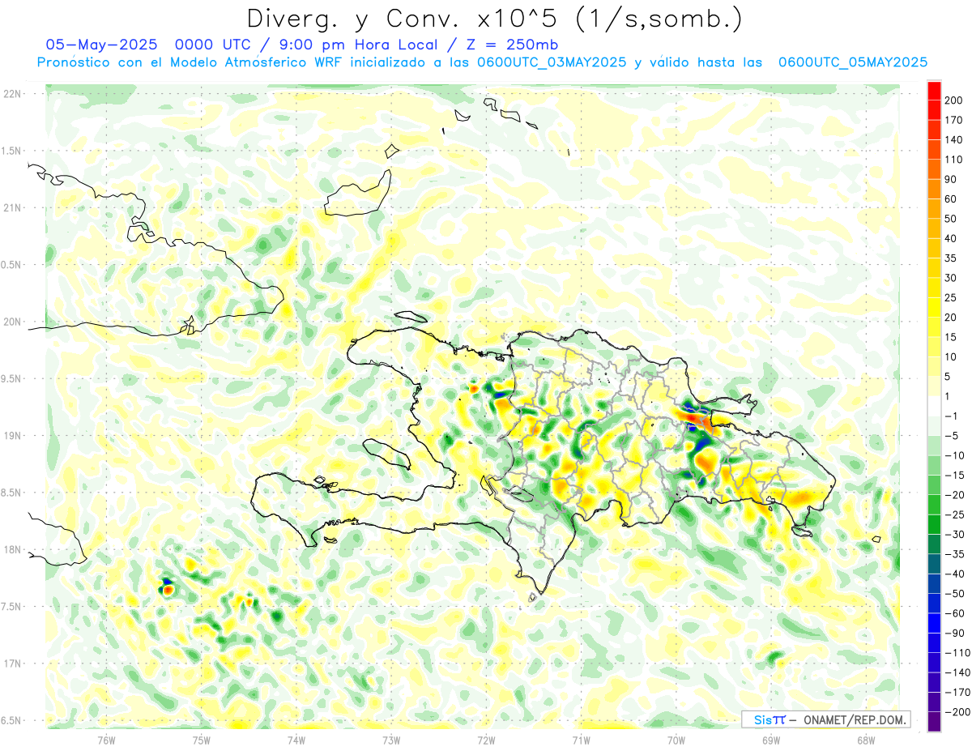Click the '73W' longitude label
This screenshot has width=972, height=751.
[391, 740]
